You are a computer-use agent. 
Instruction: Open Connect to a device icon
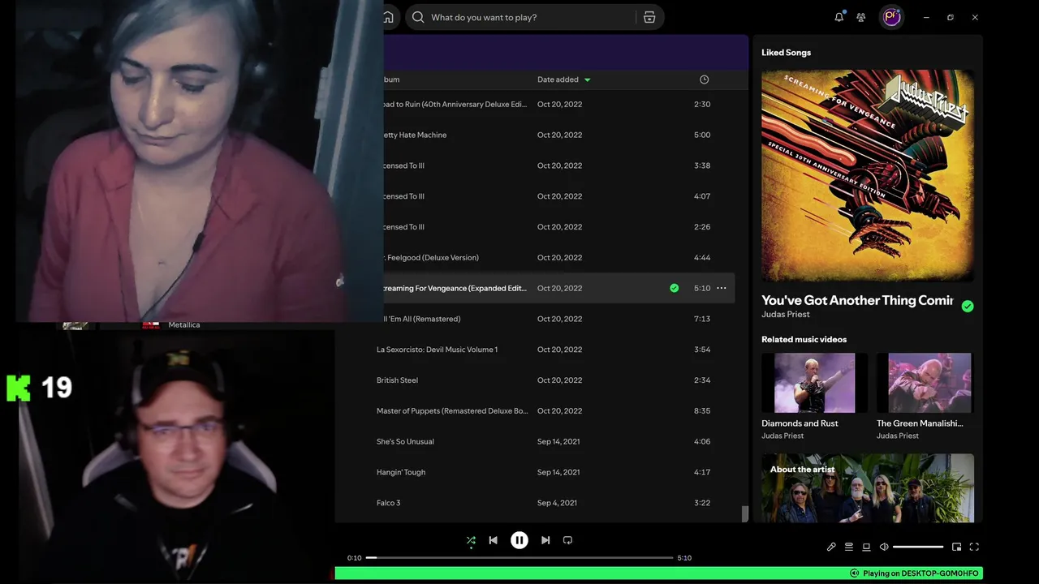pyautogui.click(x=866, y=547)
